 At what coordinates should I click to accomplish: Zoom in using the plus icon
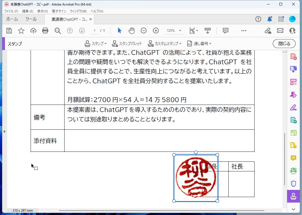pos(156,31)
